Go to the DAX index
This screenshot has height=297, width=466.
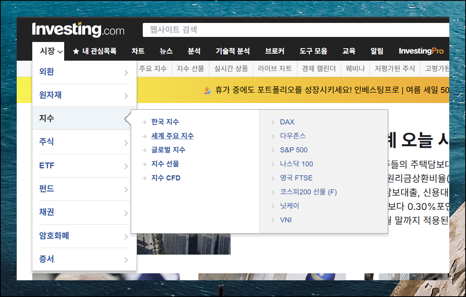pyautogui.click(x=287, y=122)
